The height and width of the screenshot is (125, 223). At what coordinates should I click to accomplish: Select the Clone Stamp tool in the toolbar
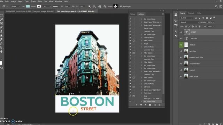coord(1,31)
